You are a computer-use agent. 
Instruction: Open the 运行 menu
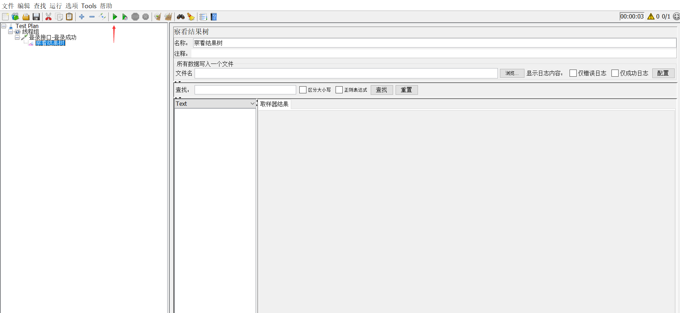56,6
